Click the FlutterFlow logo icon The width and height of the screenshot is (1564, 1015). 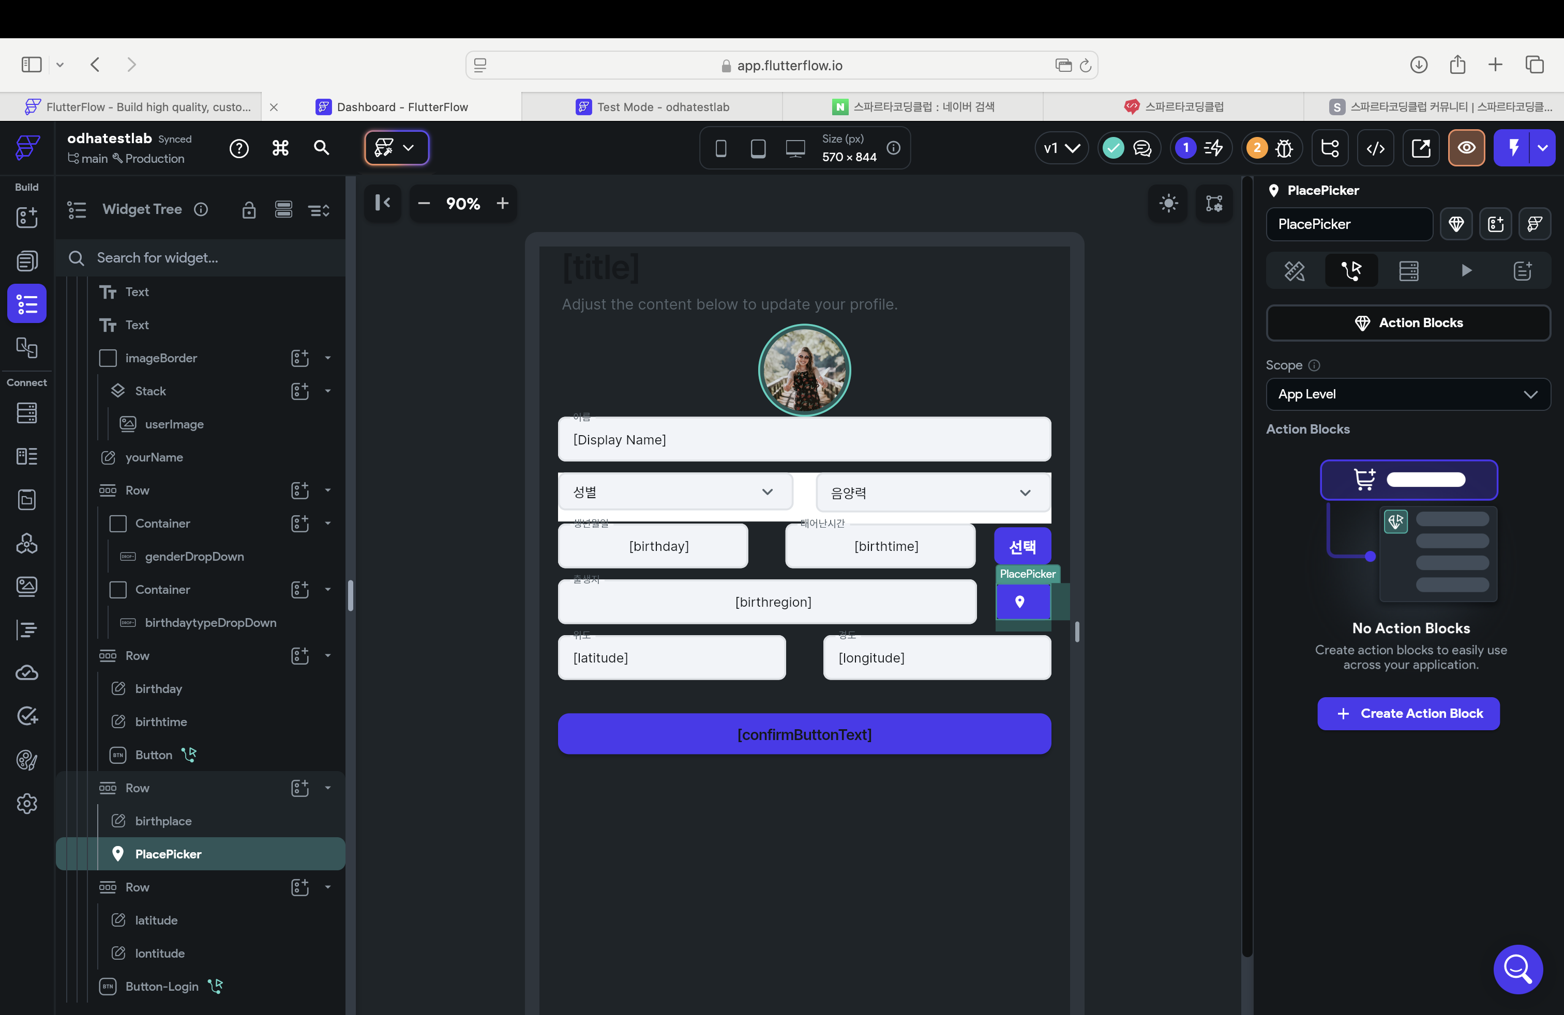[x=27, y=148]
